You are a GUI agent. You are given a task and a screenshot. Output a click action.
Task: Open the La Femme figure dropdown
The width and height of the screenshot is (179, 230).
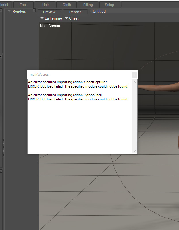51,18
